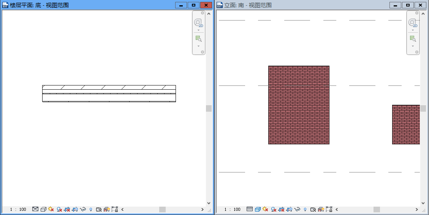Maximize the 立面: 南 view window
The width and height of the screenshot is (429, 215).
(408, 5)
